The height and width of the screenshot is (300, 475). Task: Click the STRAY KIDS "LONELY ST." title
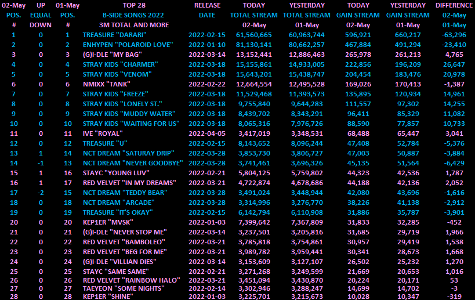click(122, 104)
